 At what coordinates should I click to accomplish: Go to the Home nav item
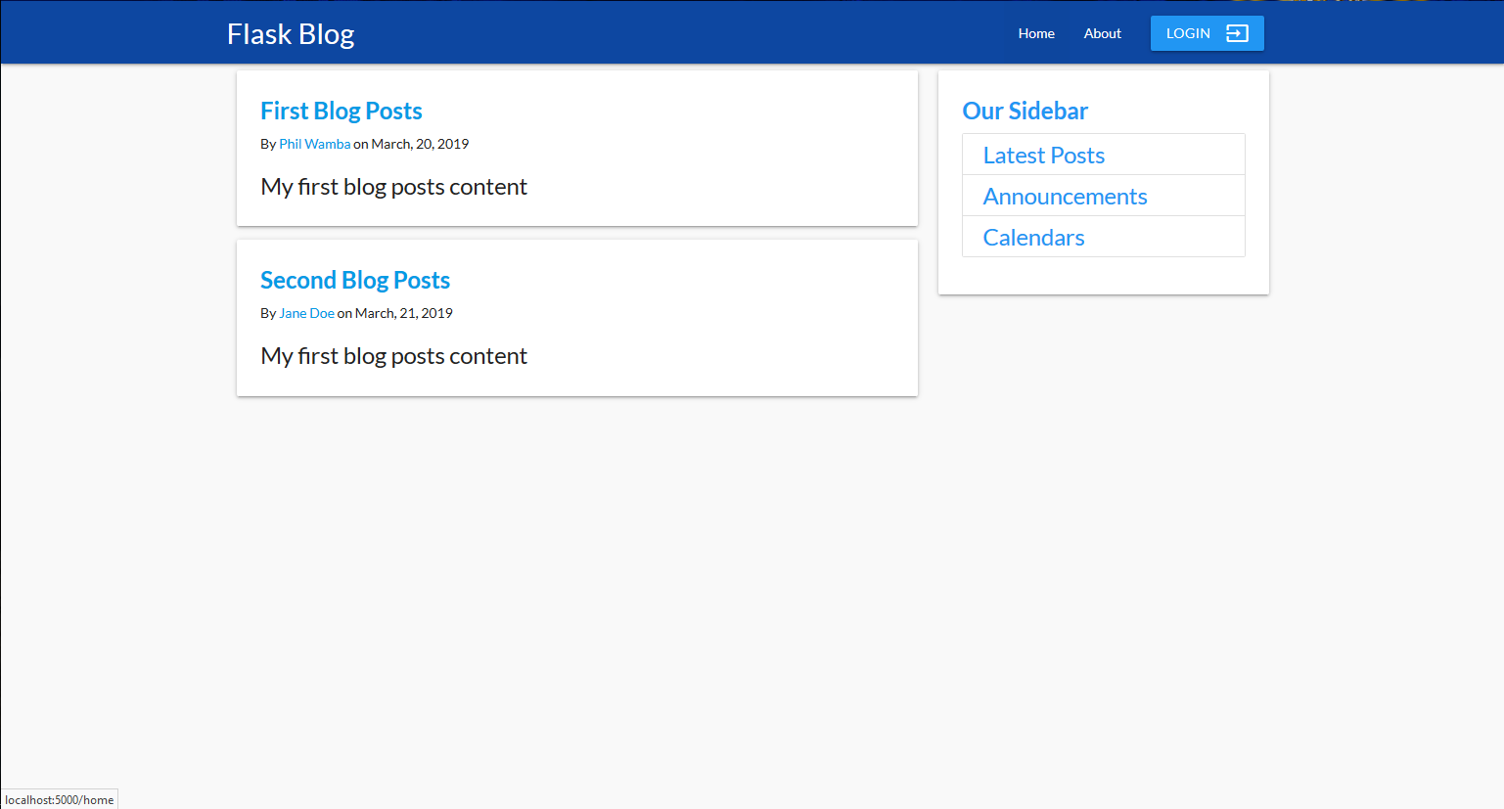[1036, 33]
